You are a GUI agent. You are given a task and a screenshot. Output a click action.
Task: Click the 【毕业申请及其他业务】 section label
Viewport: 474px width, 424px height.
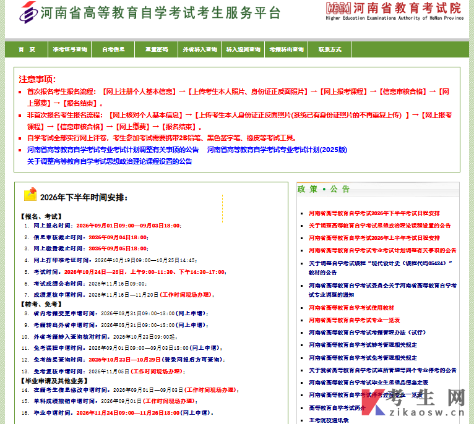coord(54,381)
